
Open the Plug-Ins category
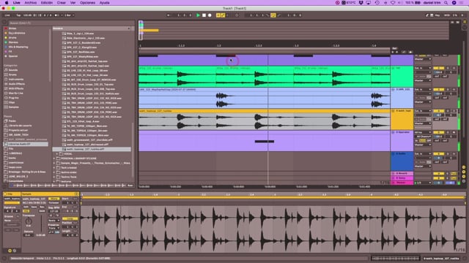(x=13, y=98)
